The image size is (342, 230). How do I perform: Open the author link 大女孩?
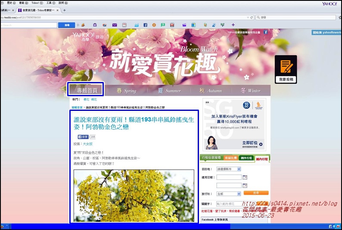88,144
